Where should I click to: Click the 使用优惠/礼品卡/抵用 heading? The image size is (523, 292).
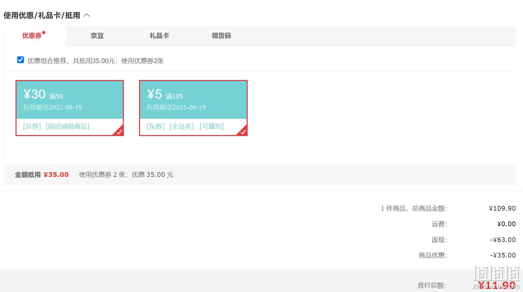pos(42,16)
